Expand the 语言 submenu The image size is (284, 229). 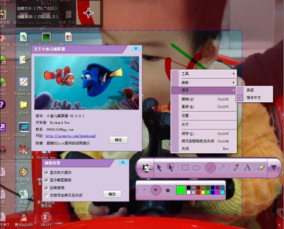(x=204, y=90)
